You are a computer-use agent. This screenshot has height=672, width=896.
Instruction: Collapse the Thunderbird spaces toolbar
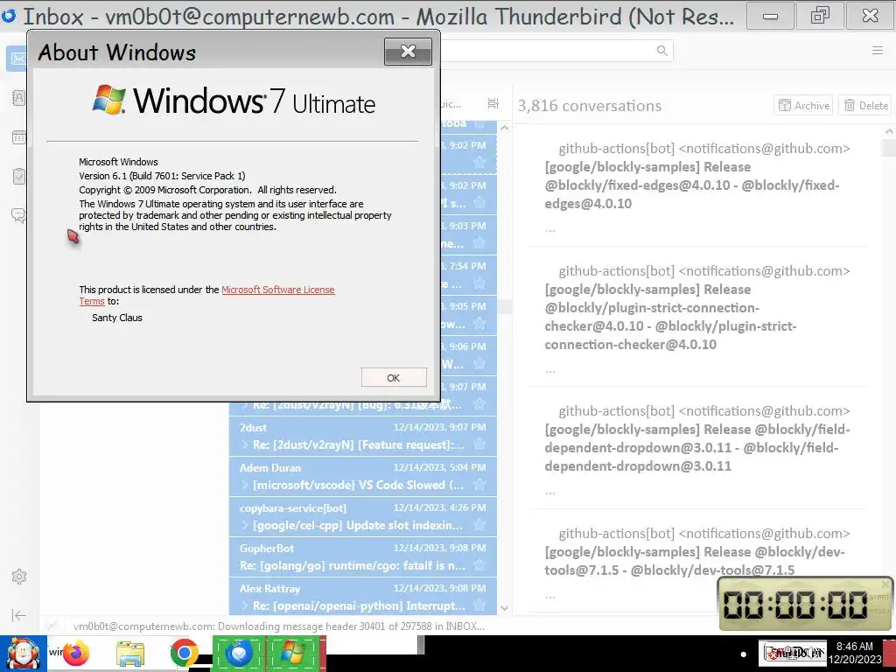[19, 615]
